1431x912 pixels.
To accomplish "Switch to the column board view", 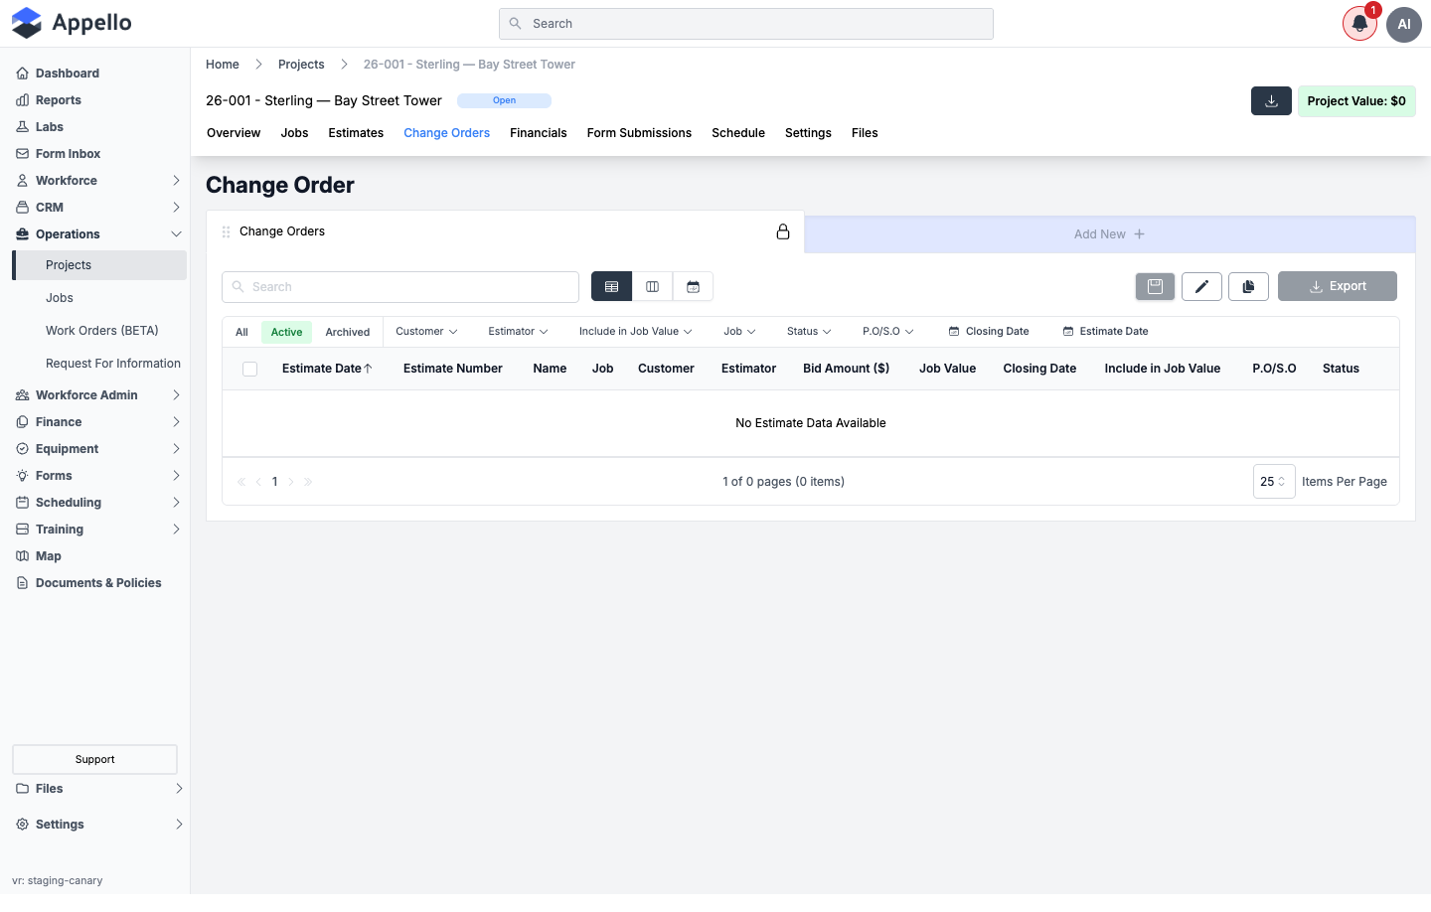I will [652, 286].
